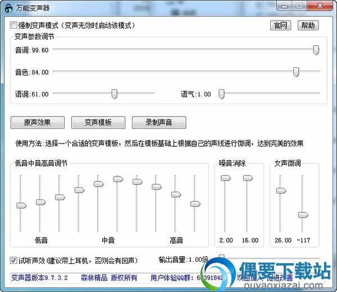Click the 高音 label under equalizer
This screenshot has width=337, height=292.
[x=176, y=240]
